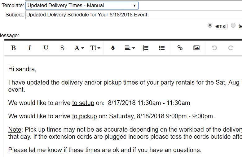
Task: Insert an image into the message
Action: [x=196, y=48]
